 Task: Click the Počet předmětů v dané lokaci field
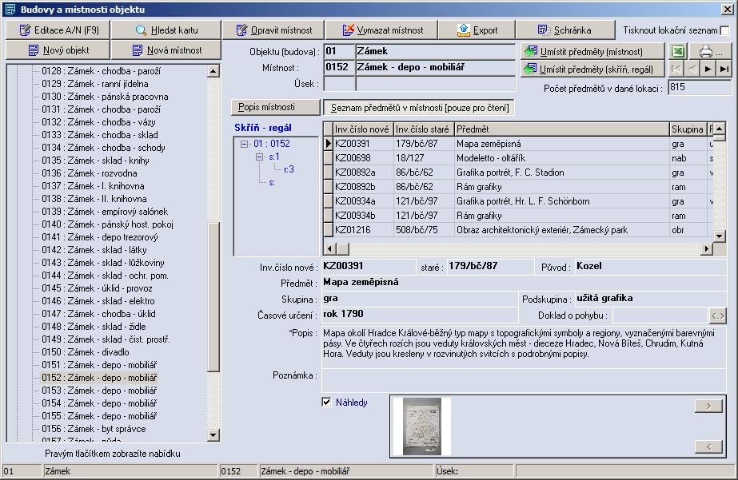pos(700,87)
